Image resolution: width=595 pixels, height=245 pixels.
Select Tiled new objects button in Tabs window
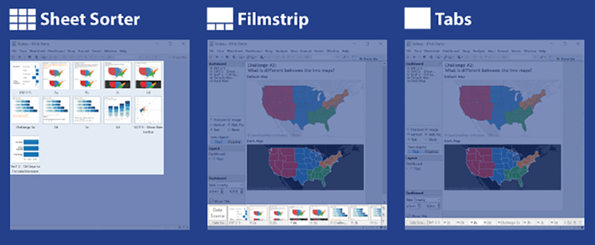415,151
